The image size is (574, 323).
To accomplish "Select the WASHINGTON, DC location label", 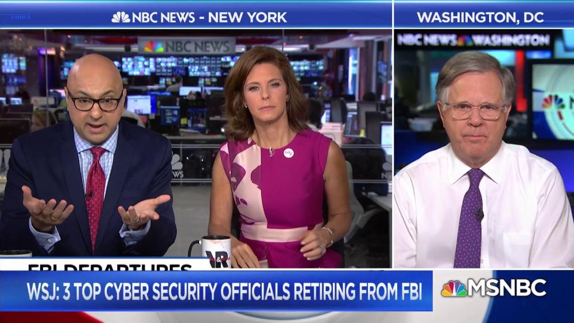I will (480, 17).
